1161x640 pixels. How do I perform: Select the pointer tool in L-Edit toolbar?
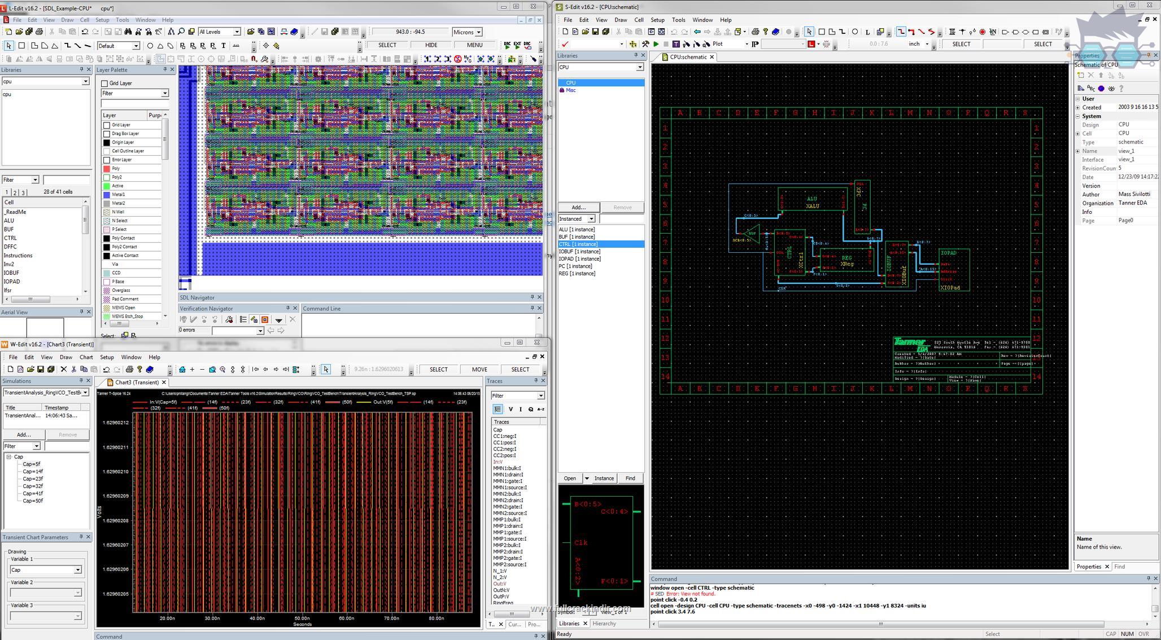pyautogui.click(x=8, y=46)
